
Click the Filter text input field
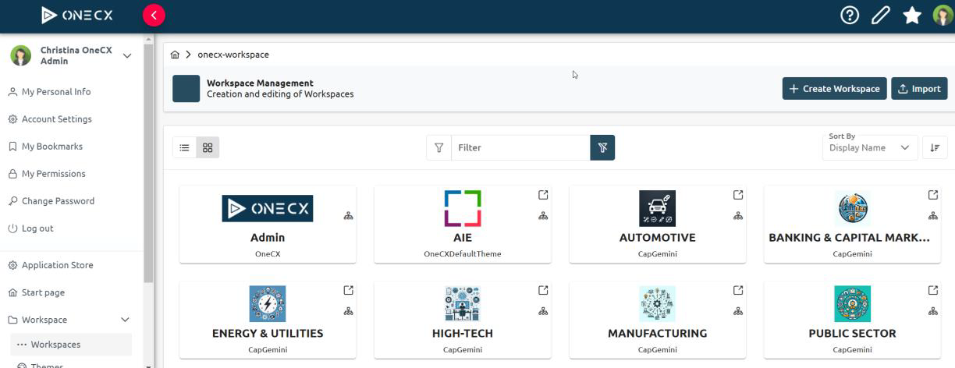pos(520,147)
